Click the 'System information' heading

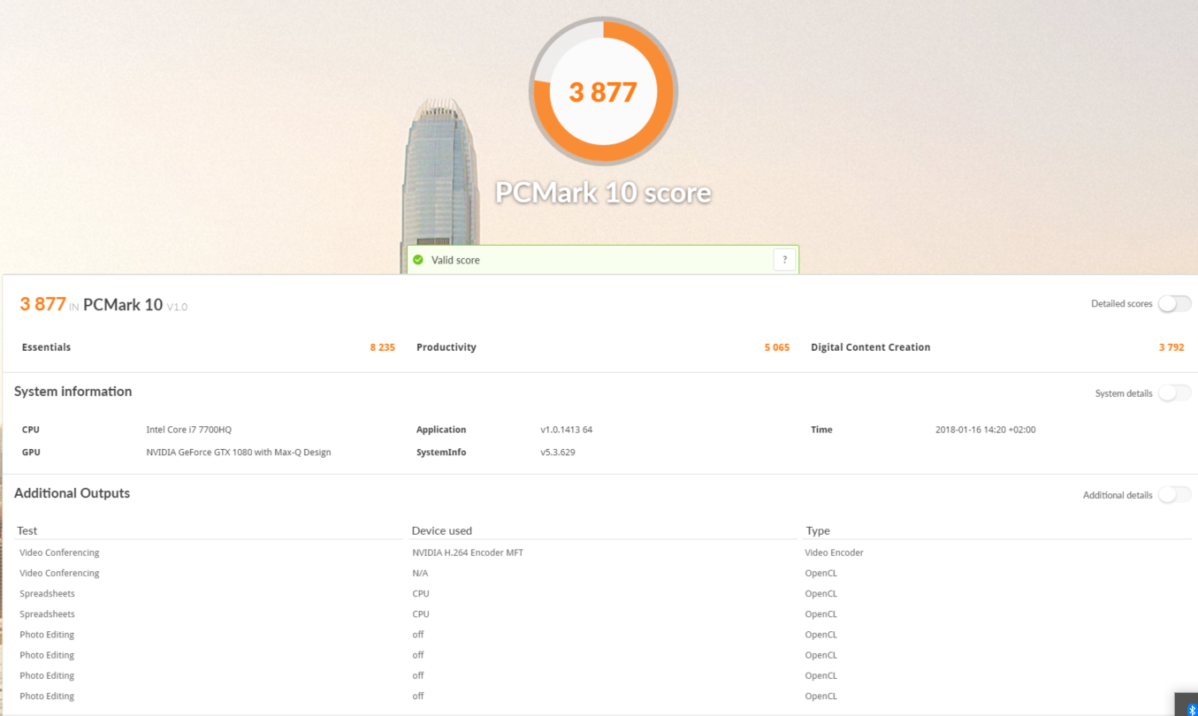pos(73,392)
